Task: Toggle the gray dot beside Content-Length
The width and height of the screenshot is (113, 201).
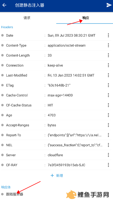Action: [x=3, y=55]
